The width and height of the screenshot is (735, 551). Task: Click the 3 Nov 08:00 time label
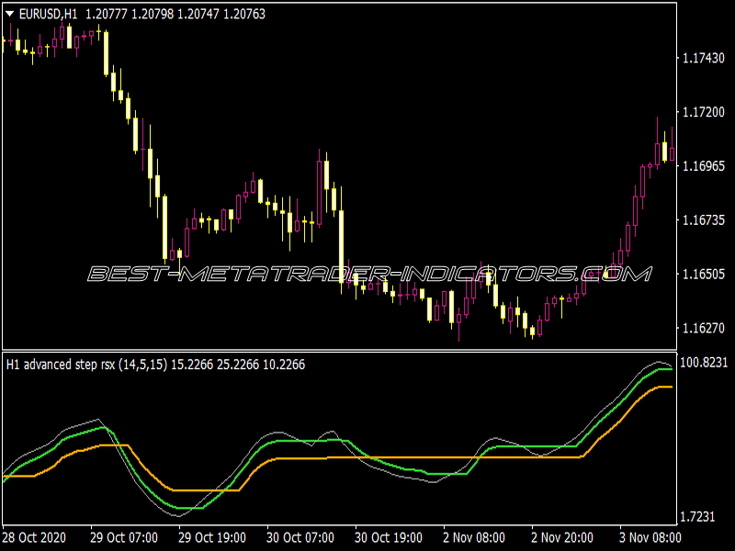[650, 537]
